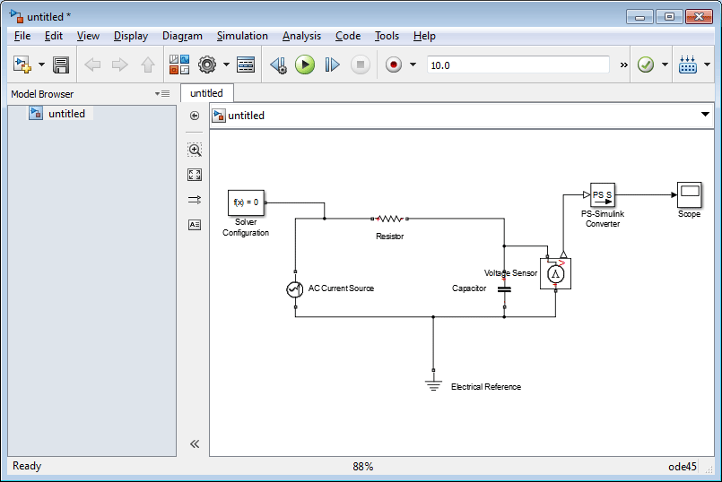Select the PS-Simulink Converter block
Viewport: 722px width, 482px height.
click(x=603, y=195)
